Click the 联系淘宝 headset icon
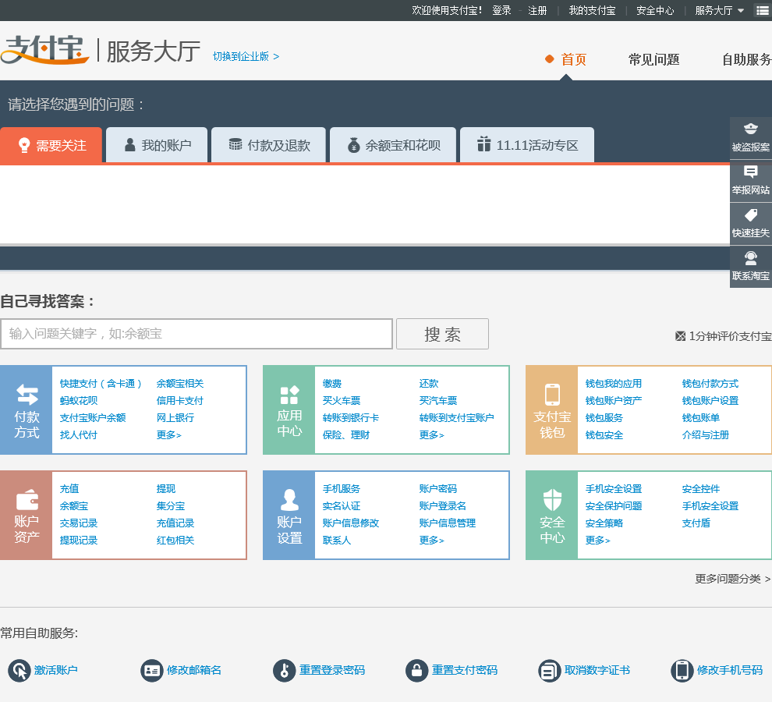Viewport: 772px width, 702px height. point(750,258)
